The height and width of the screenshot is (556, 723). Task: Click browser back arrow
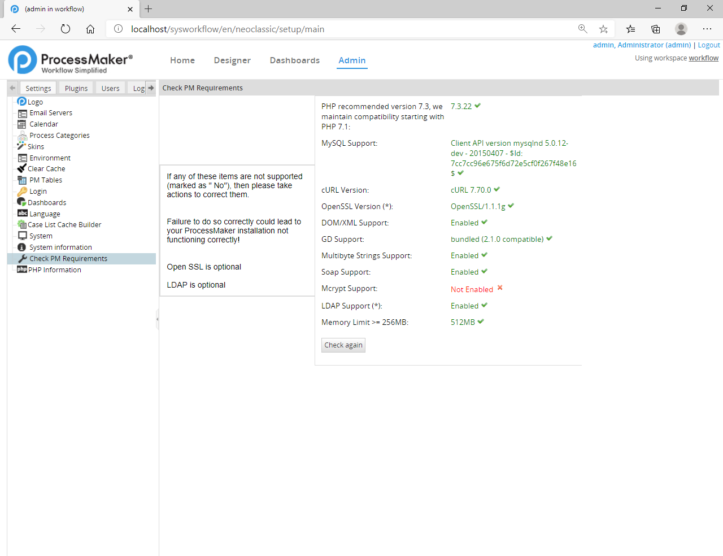point(16,29)
